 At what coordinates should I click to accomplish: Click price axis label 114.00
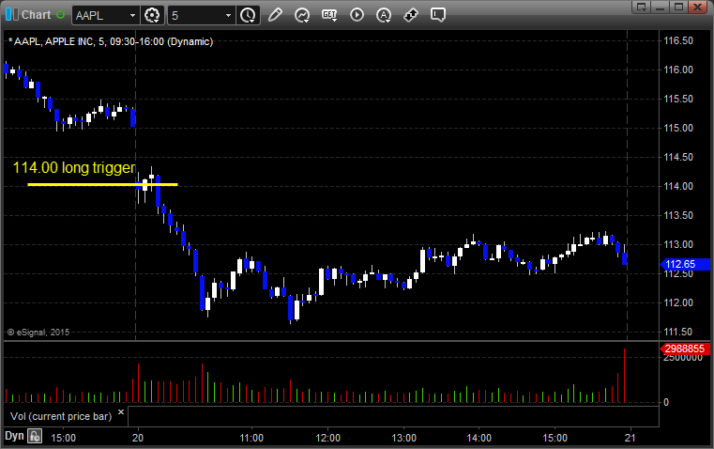pyautogui.click(x=678, y=186)
